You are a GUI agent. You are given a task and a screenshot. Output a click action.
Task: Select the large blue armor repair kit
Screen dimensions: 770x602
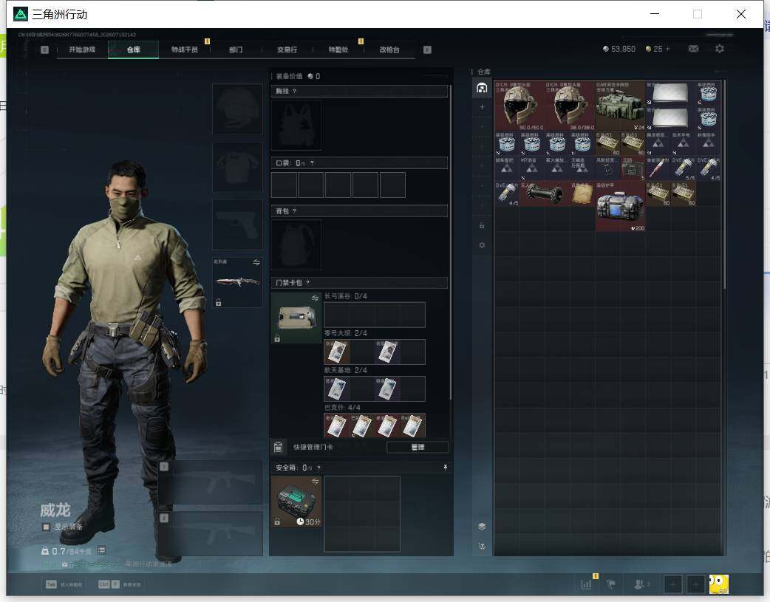620,206
